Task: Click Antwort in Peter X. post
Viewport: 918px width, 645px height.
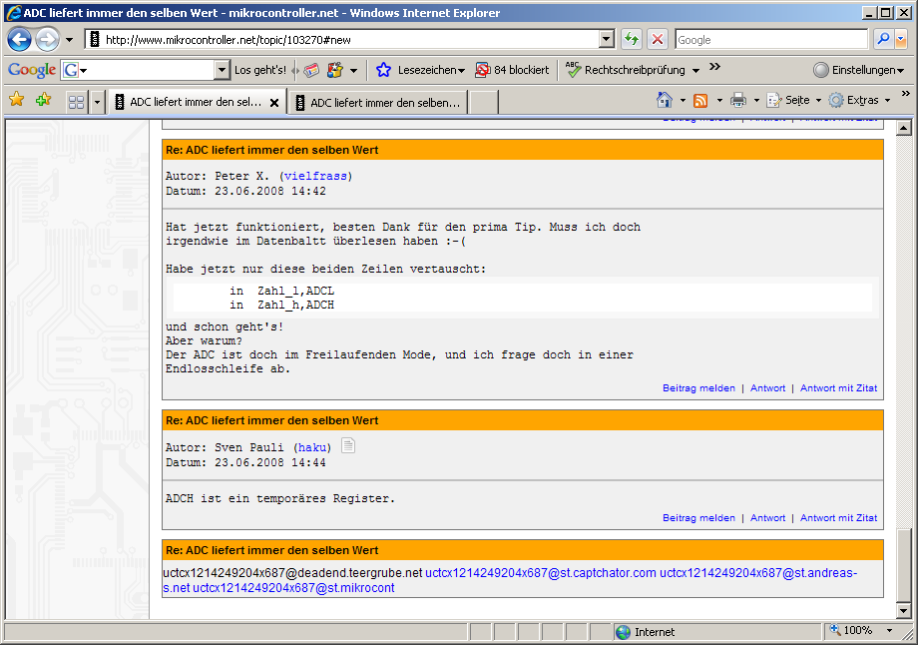Action: [x=767, y=387]
